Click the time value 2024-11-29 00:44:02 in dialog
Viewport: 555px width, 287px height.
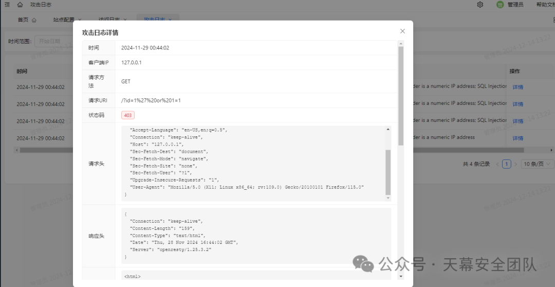point(145,47)
